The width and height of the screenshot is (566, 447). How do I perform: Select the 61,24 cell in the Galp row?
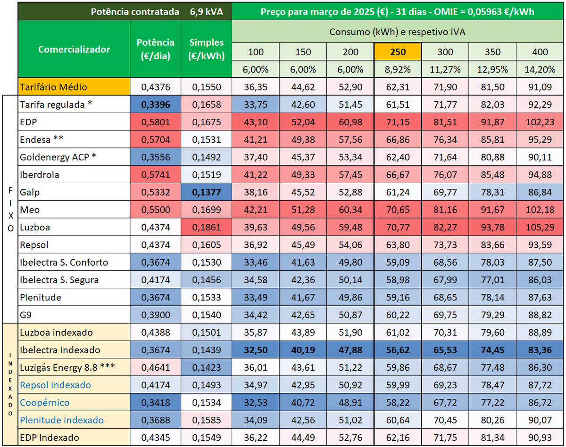click(x=398, y=192)
